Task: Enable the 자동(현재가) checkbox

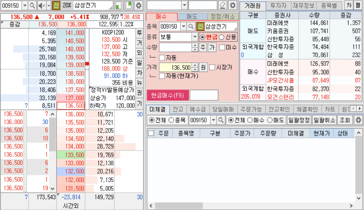Action: coord(162,76)
